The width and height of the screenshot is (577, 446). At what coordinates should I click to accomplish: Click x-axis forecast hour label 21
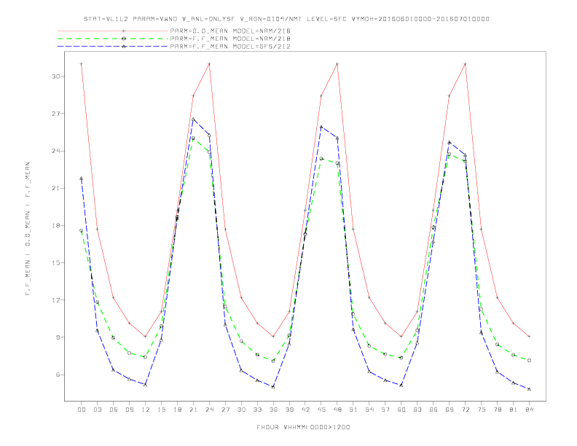click(193, 410)
